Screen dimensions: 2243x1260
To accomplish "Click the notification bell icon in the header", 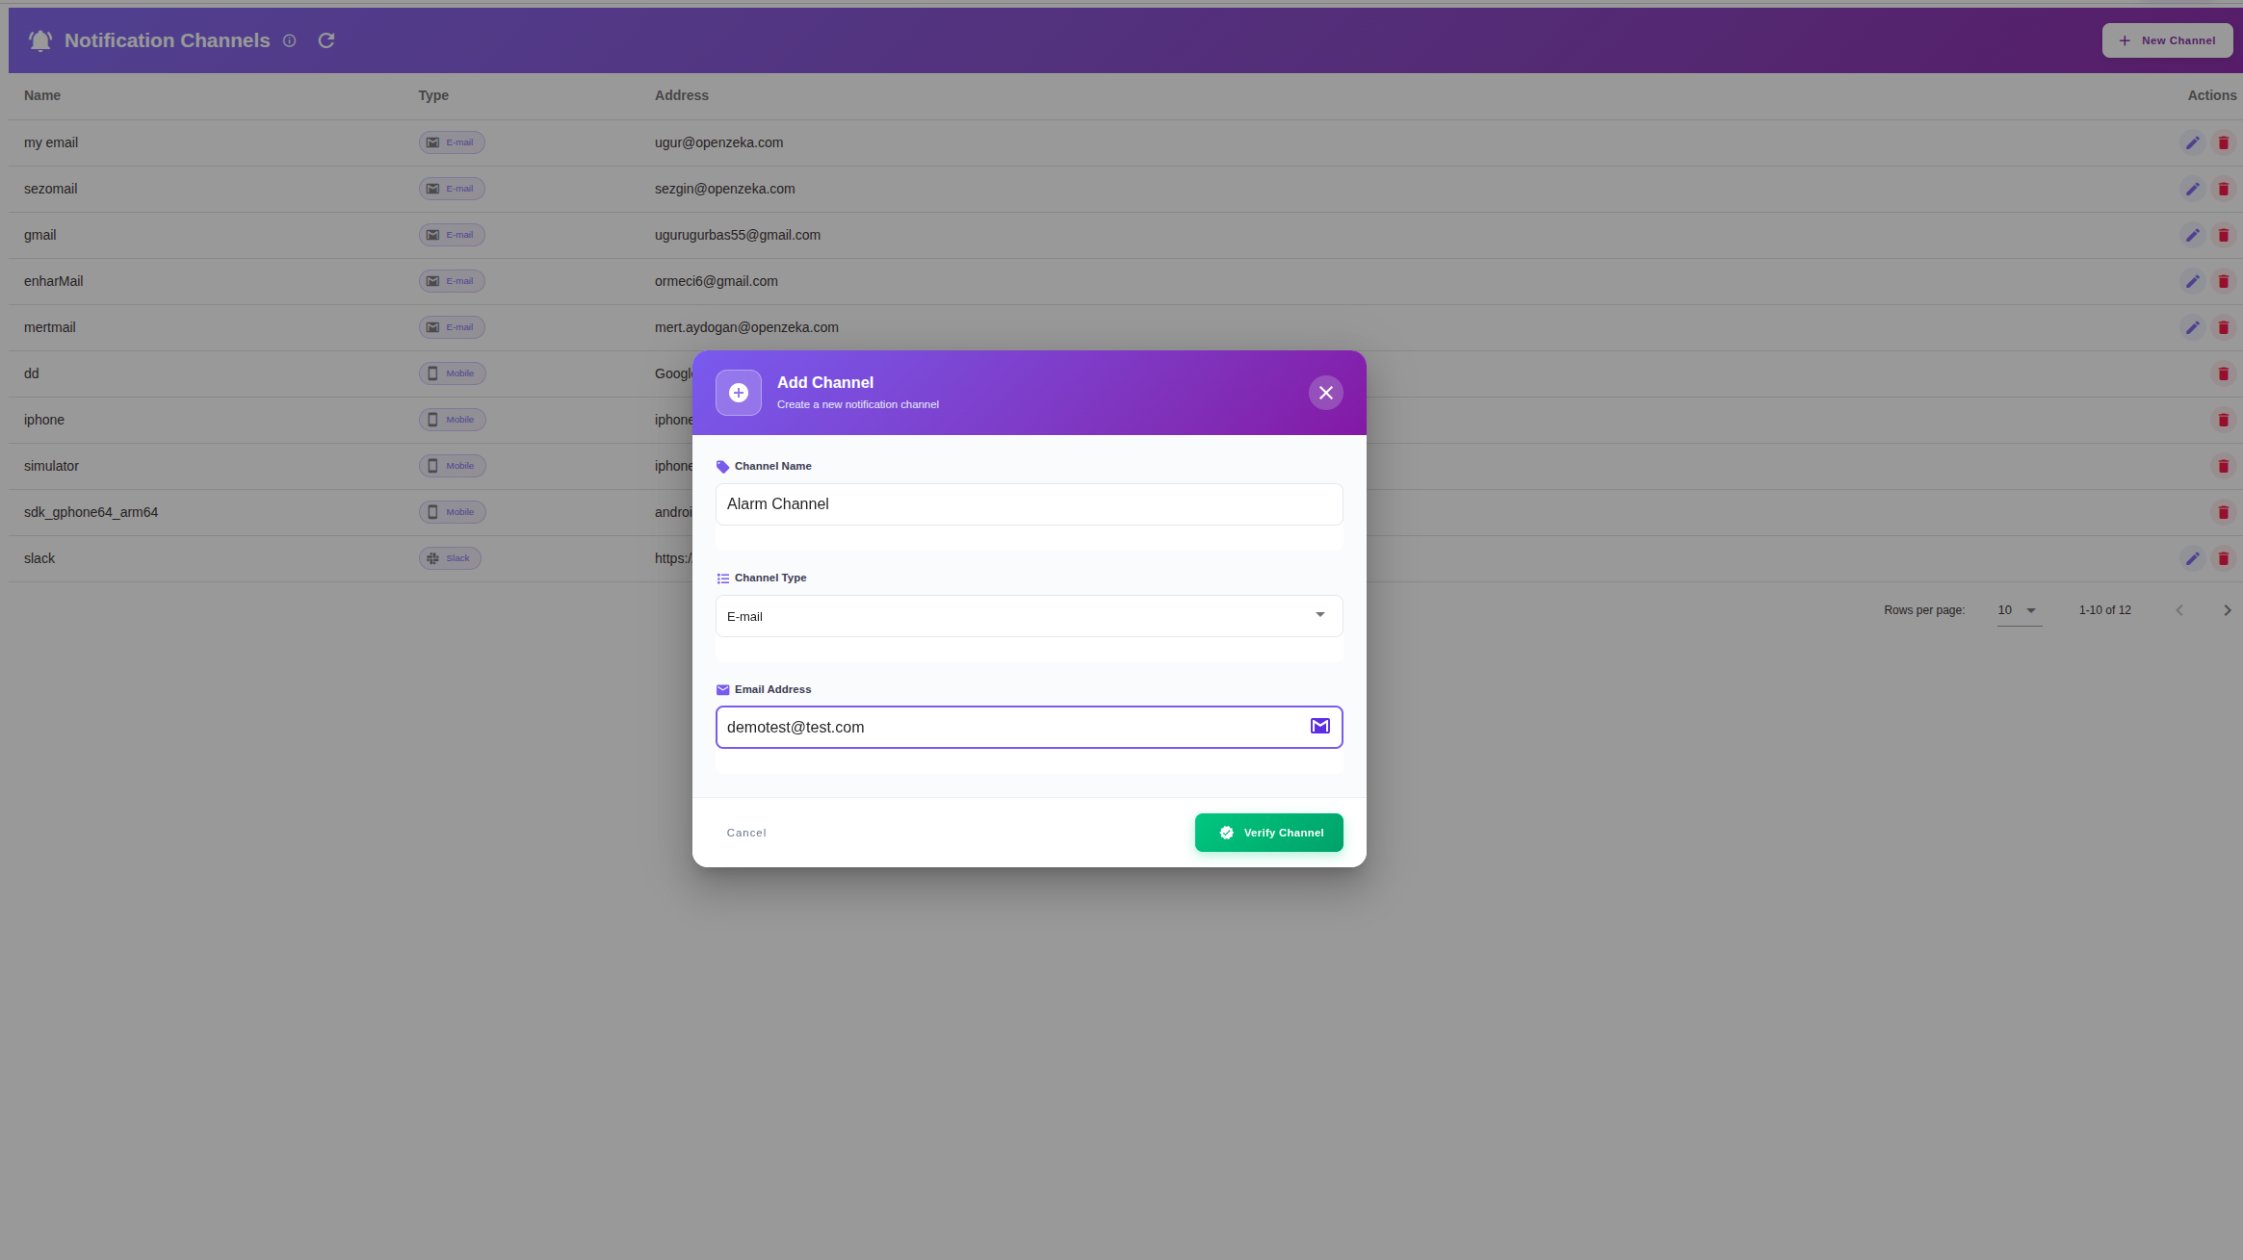I will pos(39,39).
